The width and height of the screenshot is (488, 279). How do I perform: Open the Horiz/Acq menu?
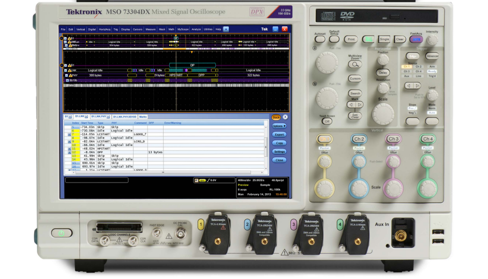(x=105, y=29)
